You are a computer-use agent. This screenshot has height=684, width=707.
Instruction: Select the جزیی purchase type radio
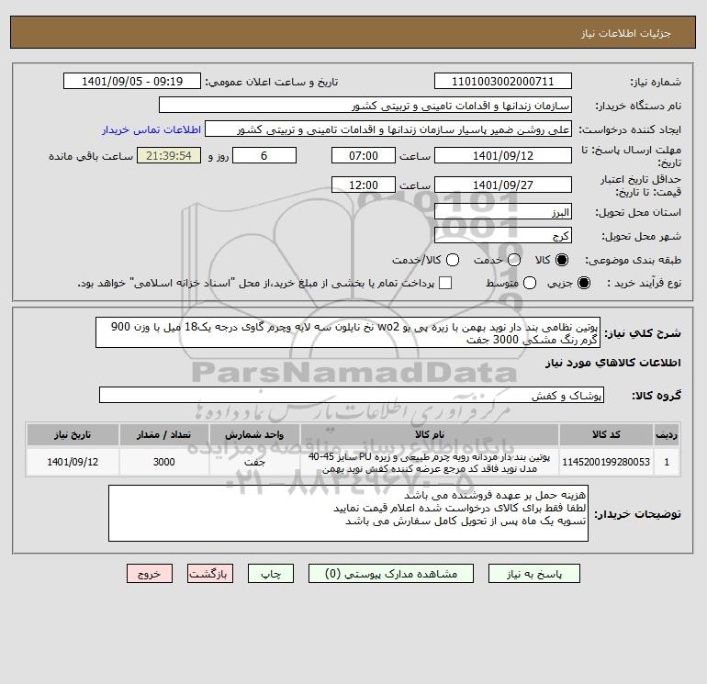point(584,283)
